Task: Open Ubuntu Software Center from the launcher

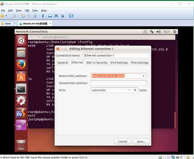Action: click(21, 76)
